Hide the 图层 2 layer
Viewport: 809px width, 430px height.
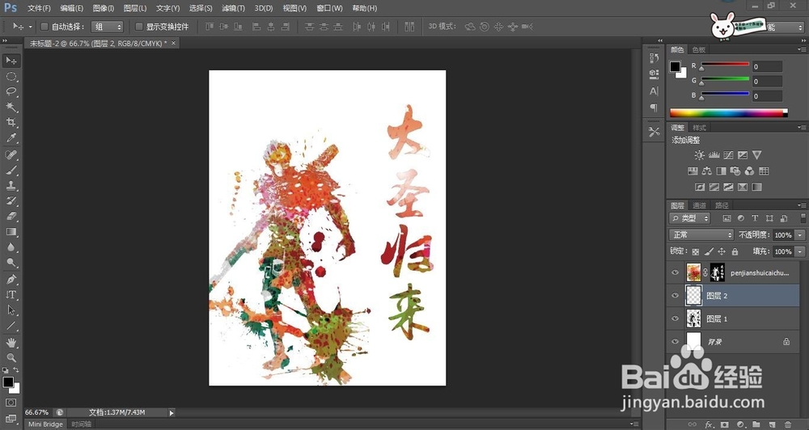click(x=675, y=296)
